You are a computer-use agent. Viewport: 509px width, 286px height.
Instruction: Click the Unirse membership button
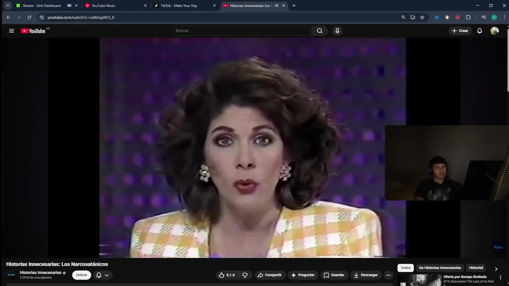[82, 275]
